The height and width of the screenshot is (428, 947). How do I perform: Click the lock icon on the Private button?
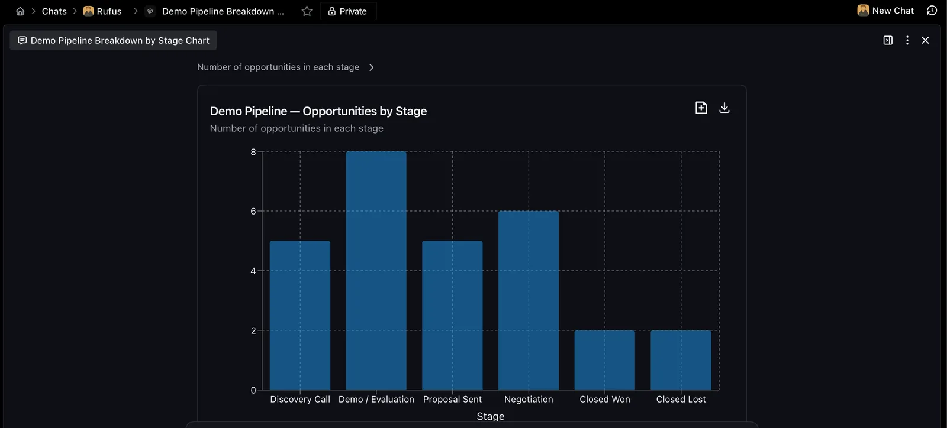tap(332, 11)
